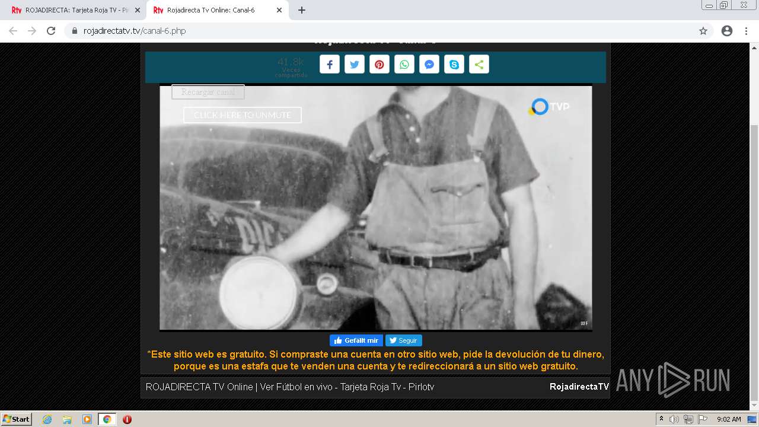Open Windows Media Player from the taskbar
This screenshot has height=427, width=759.
(x=87, y=419)
